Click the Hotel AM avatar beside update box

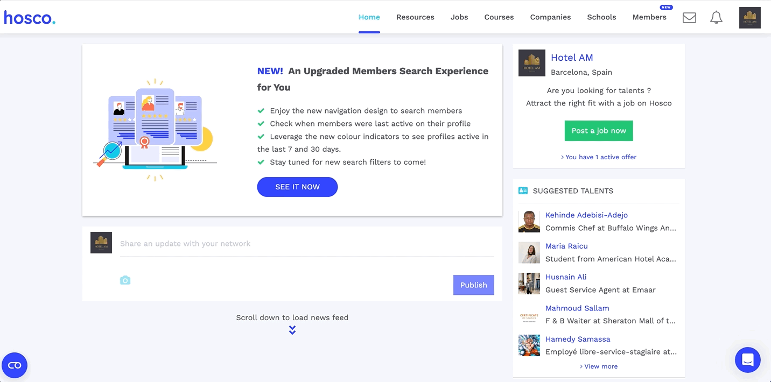pos(101,243)
